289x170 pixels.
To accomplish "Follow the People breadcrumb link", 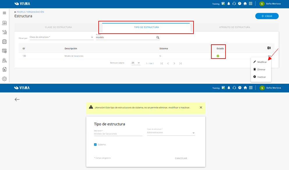I will point(21,12).
